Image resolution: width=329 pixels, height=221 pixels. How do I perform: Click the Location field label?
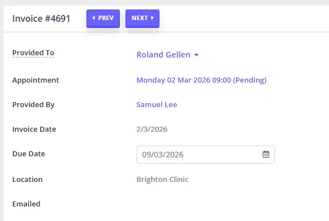pyautogui.click(x=27, y=179)
